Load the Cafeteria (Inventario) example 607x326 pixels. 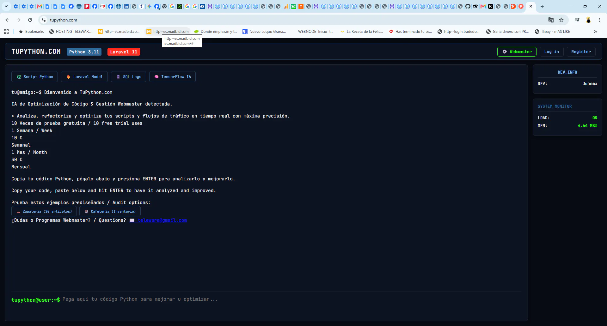pos(110,211)
